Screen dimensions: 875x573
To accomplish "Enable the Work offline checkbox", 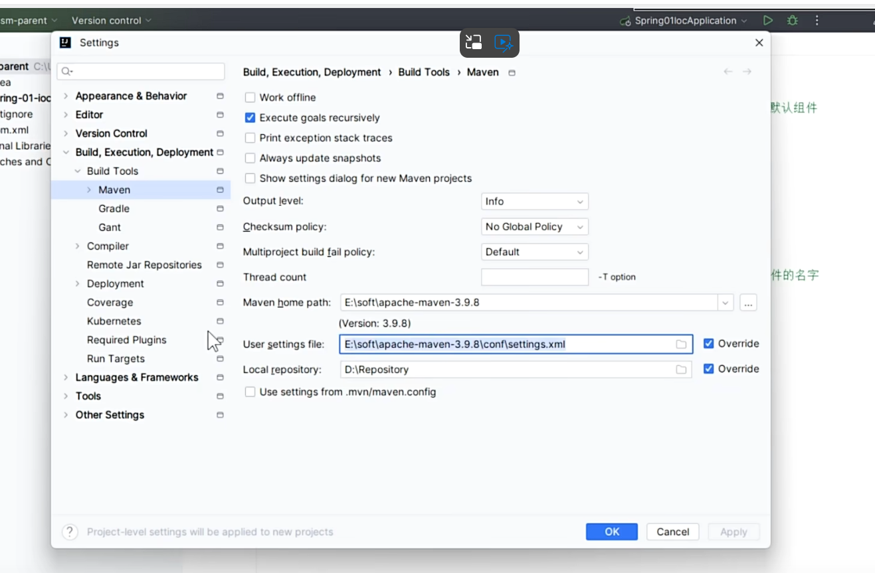I will click(x=250, y=98).
